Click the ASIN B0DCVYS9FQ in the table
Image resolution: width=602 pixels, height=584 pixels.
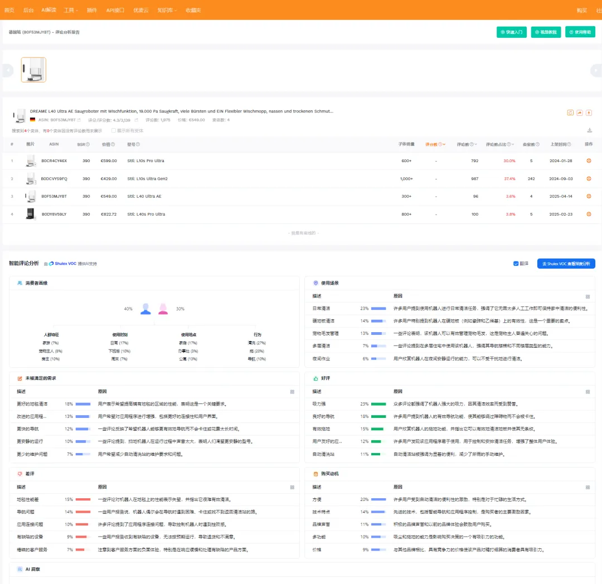54,178
